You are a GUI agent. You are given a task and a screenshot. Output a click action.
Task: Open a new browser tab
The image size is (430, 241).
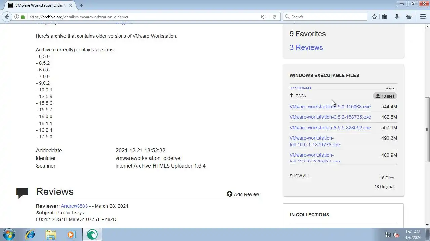[x=82, y=5]
